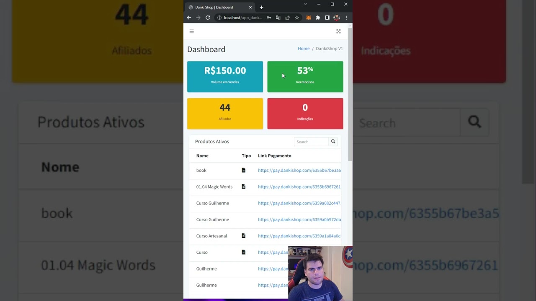Viewport: 536px width, 301px height.
Task: Click the document icon in the Curso Artesanal row
Action: click(243, 236)
